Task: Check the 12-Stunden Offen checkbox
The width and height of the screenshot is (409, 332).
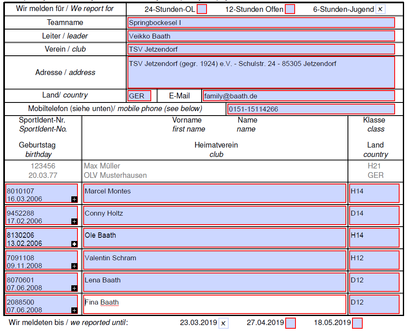Action: pos(290,9)
